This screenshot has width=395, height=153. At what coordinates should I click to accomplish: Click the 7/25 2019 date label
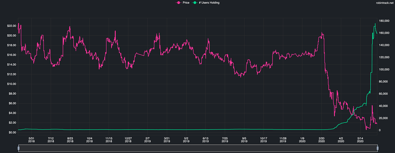point(225,140)
